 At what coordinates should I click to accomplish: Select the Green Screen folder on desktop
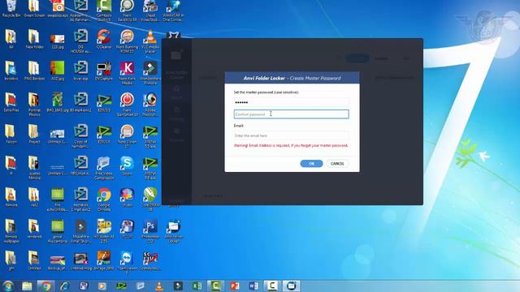(x=34, y=9)
